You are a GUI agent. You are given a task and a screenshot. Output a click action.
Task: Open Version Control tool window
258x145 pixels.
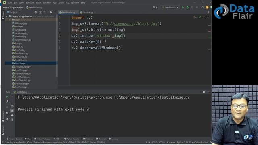click(14, 139)
